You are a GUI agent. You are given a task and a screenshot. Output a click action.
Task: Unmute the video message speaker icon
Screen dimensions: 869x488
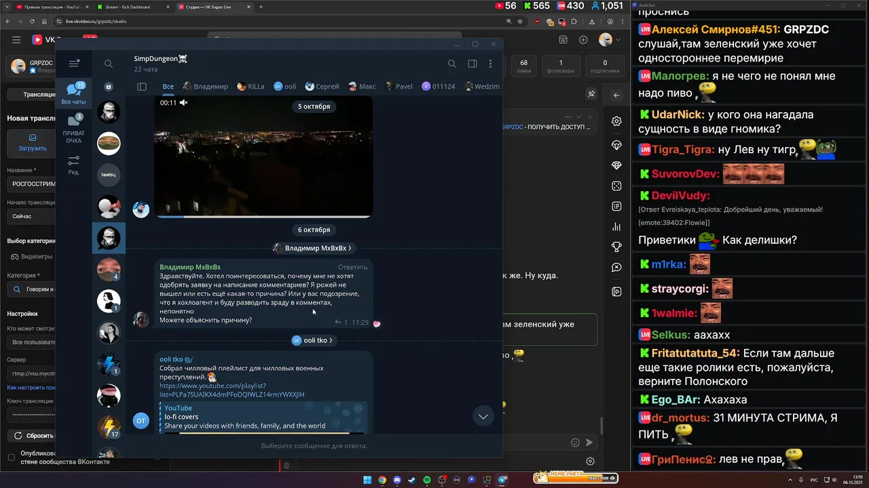tap(183, 103)
